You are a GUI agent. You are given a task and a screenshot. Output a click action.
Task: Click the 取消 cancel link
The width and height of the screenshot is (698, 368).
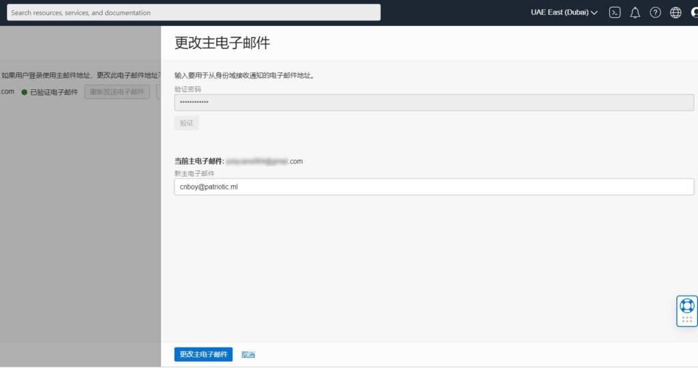click(248, 354)
